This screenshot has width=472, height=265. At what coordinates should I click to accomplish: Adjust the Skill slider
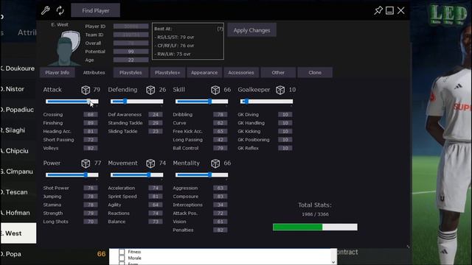[x=201, y=102]
